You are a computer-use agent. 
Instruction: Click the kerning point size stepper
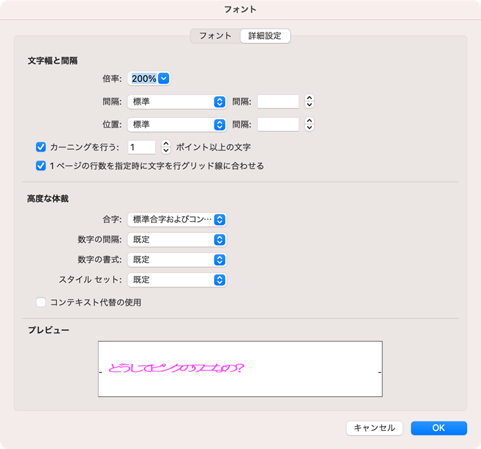[x=166, y=147]
